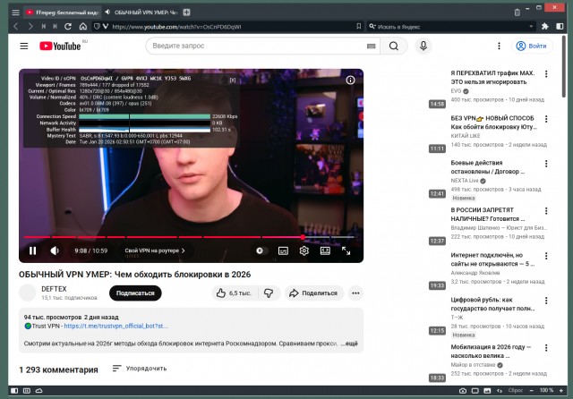Switch the player to theater mode

click(x=325, y=250)
